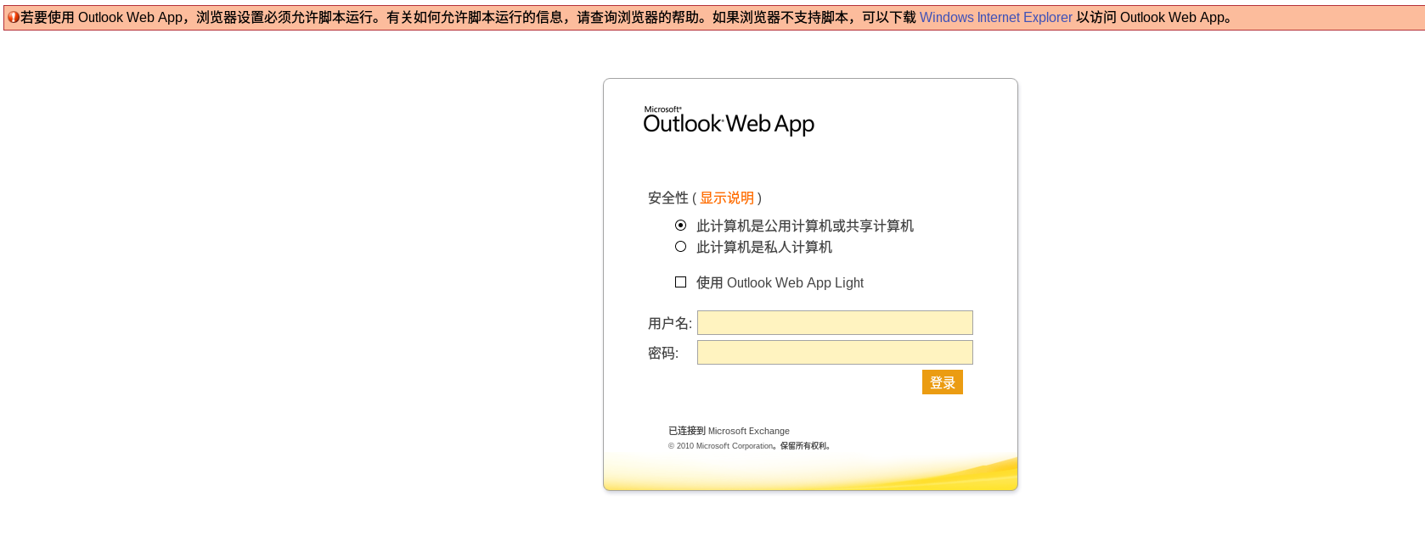Click the red warning icon in banner
The image size is (1425, 558).
[x=14, y=17]
